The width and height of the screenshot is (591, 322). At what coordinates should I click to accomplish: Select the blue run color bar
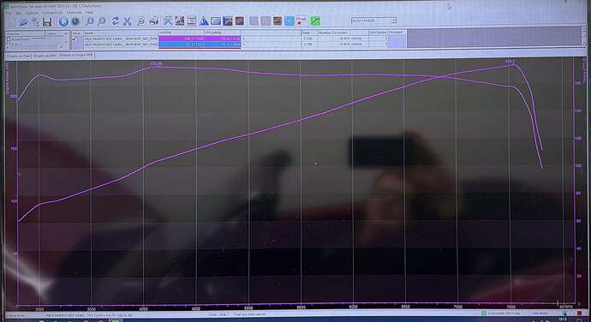(x=200, y=45)
